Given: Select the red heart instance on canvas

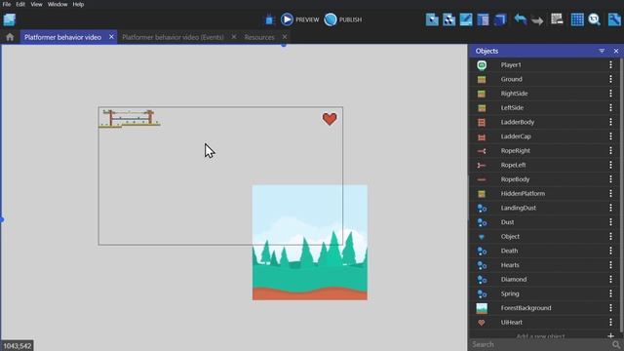Looking at the screenshot, I should (x=330, y=119).
